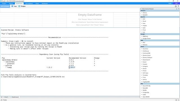Open the YugabyteDB recipe
The image size is (180, 101).
[146, 82]
